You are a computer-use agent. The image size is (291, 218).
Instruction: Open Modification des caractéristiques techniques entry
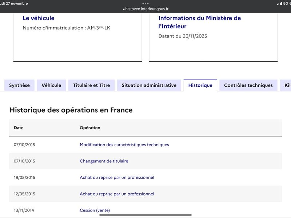124,145
